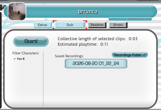Viewport: 161px width, 110px height.
Task: Open the Readme tab
Action: (x=97, y=25)
